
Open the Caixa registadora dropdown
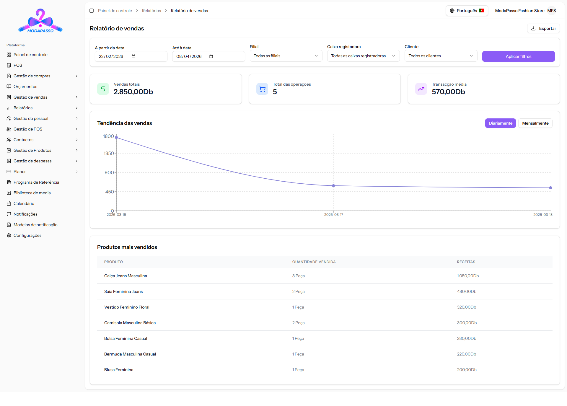tap(363, 56)
